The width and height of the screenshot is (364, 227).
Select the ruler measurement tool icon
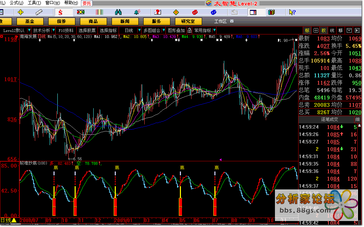point(39,12)
